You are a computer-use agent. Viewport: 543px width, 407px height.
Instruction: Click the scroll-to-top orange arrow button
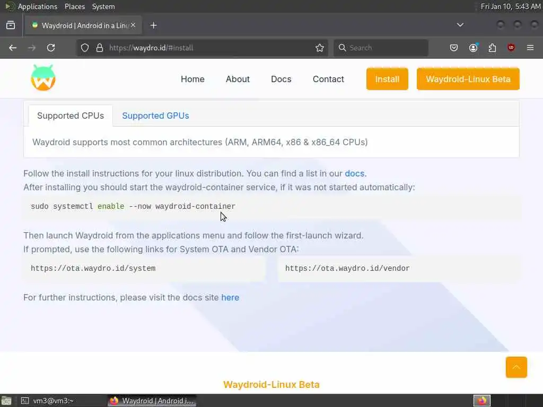[516, 367]
